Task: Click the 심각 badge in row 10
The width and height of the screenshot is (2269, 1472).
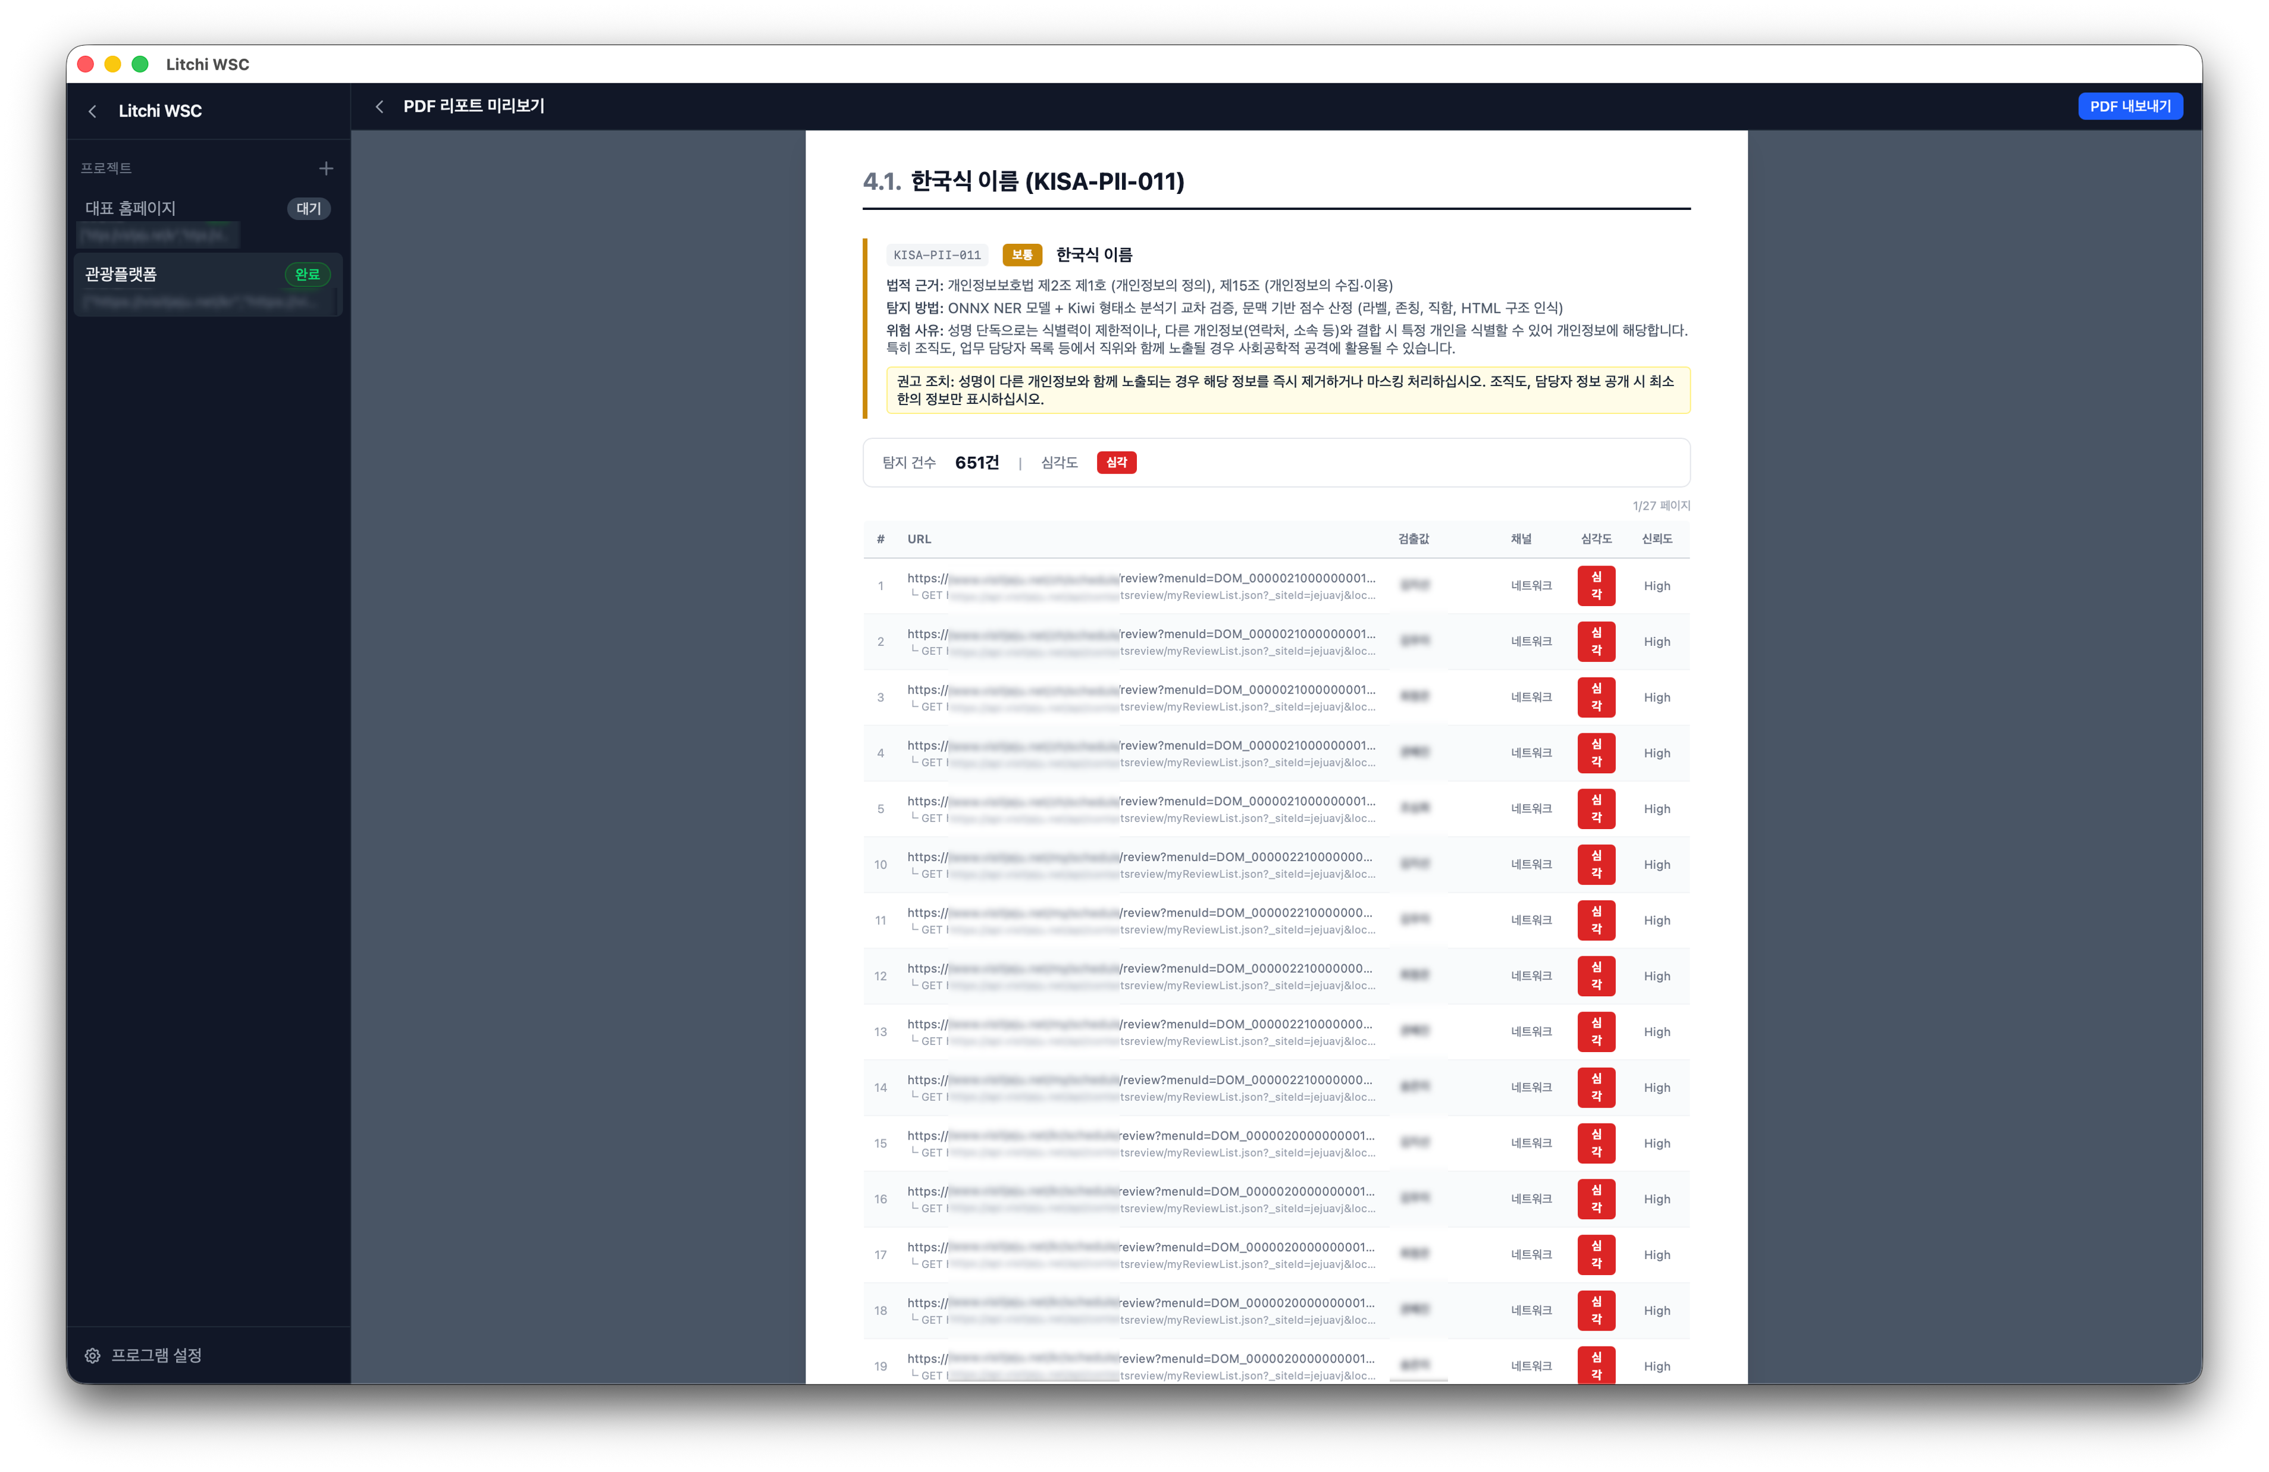Action: 1596,864
